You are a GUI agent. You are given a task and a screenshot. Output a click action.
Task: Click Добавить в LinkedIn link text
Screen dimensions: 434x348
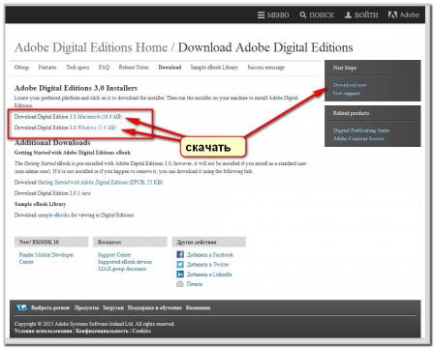(x=209, y=275)
